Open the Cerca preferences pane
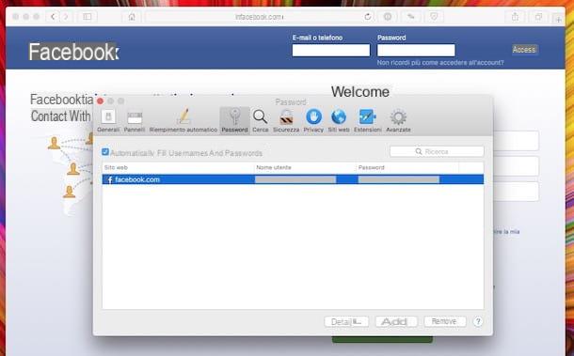The height and width of the screenshot is (356, 574). coord(261,120)
